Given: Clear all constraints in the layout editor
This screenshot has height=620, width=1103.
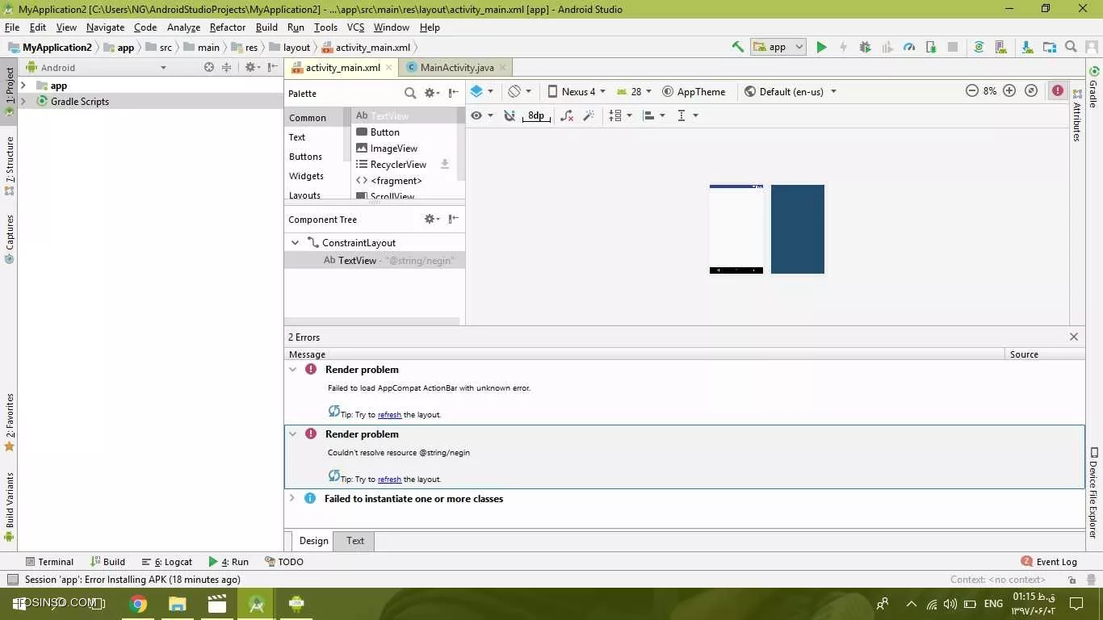Looking at the screenshot, I should 567,115.
